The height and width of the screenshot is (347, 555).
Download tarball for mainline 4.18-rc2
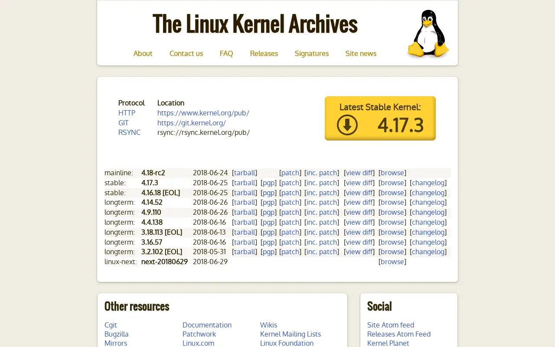[245, 173]
